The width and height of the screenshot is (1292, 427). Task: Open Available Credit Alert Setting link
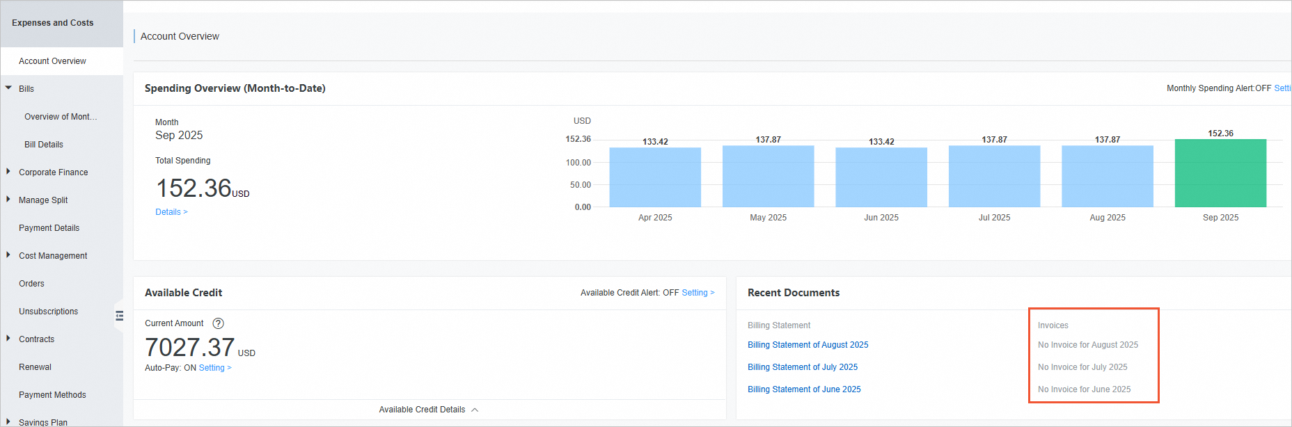coord(698,293)
